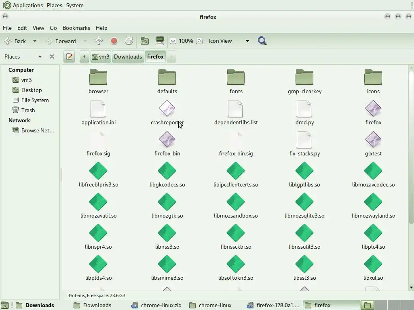The width and height of the screenshot is (414, 310).
Task: Select the libgkcodecs.so library icon
Action: pyautogui.click(x=167, y=171)
